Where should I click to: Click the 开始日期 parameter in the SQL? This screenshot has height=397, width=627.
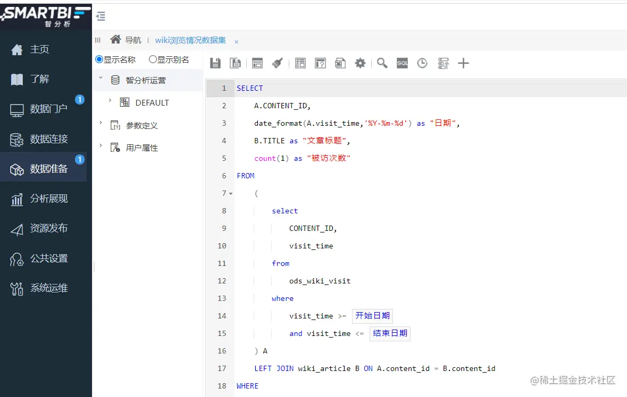[x=372, y=316]
